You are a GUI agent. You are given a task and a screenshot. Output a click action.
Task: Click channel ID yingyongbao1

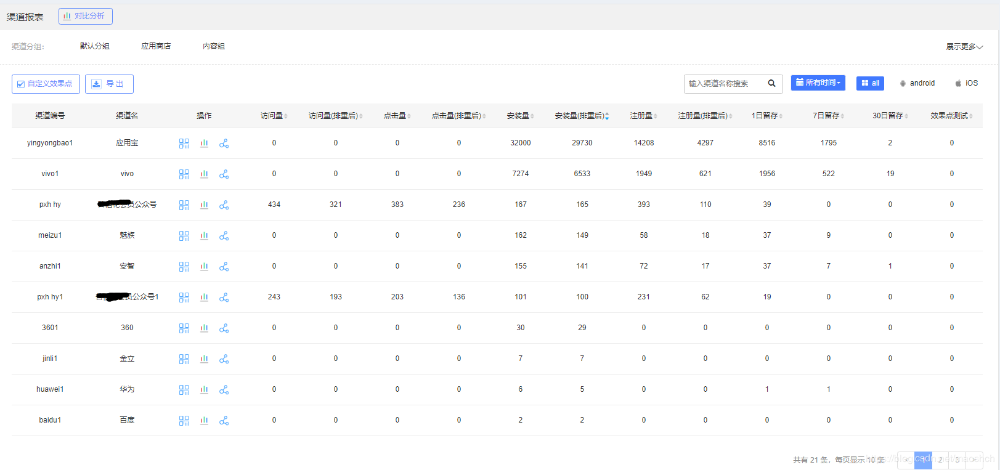pyautogui.click(x=50, y=143)
